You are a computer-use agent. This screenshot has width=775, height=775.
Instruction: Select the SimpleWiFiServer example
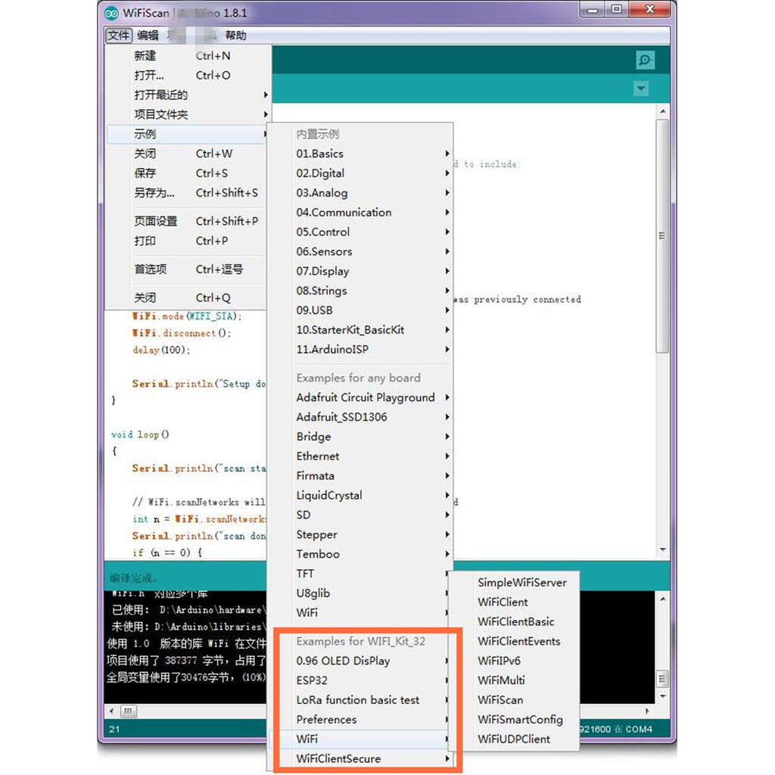coord(522,583)
